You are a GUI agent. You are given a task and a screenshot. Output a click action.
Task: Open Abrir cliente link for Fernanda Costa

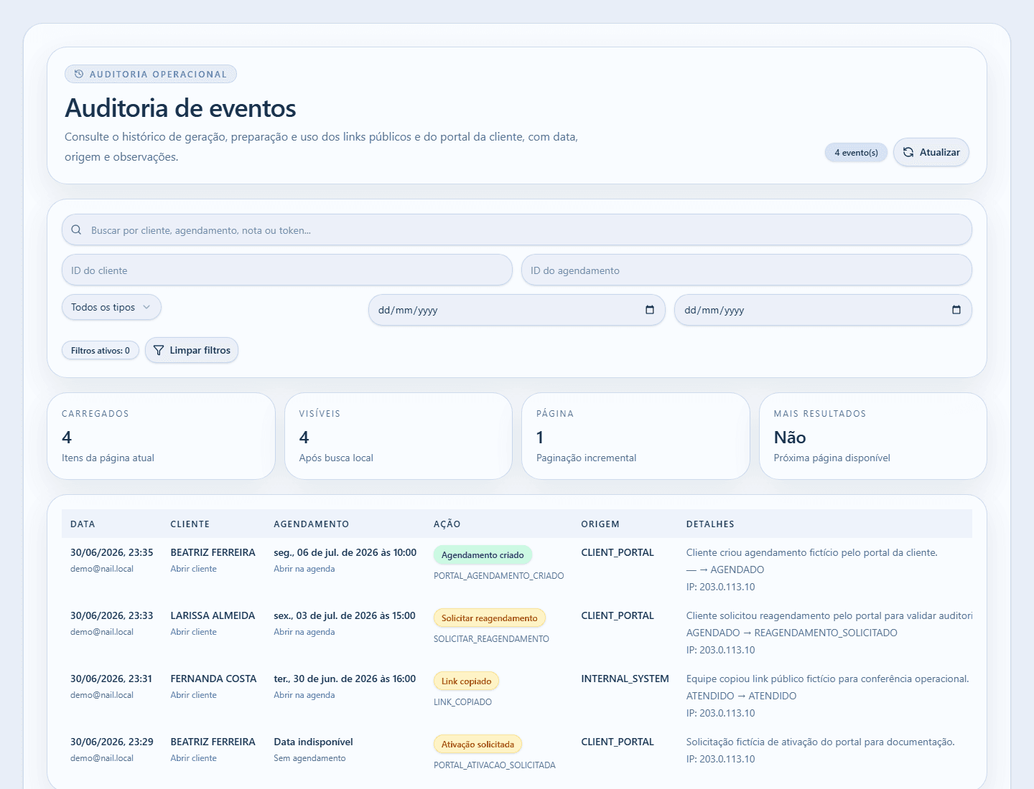(x=193, y=695)
